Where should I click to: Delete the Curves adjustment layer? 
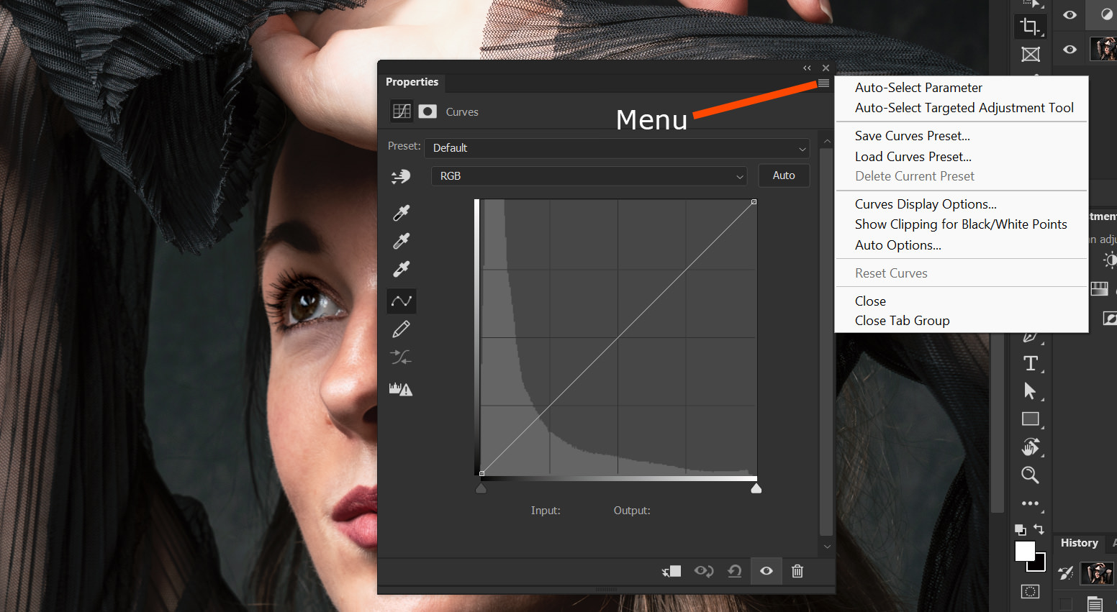click(797, 570)
